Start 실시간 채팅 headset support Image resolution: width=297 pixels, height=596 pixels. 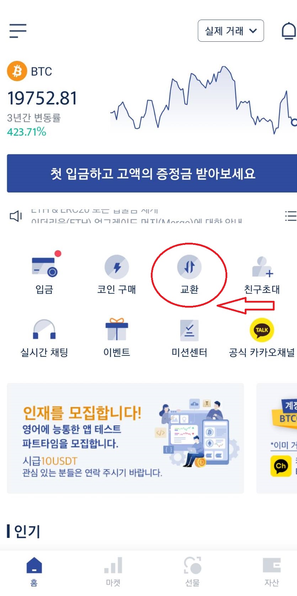(44, 329)
